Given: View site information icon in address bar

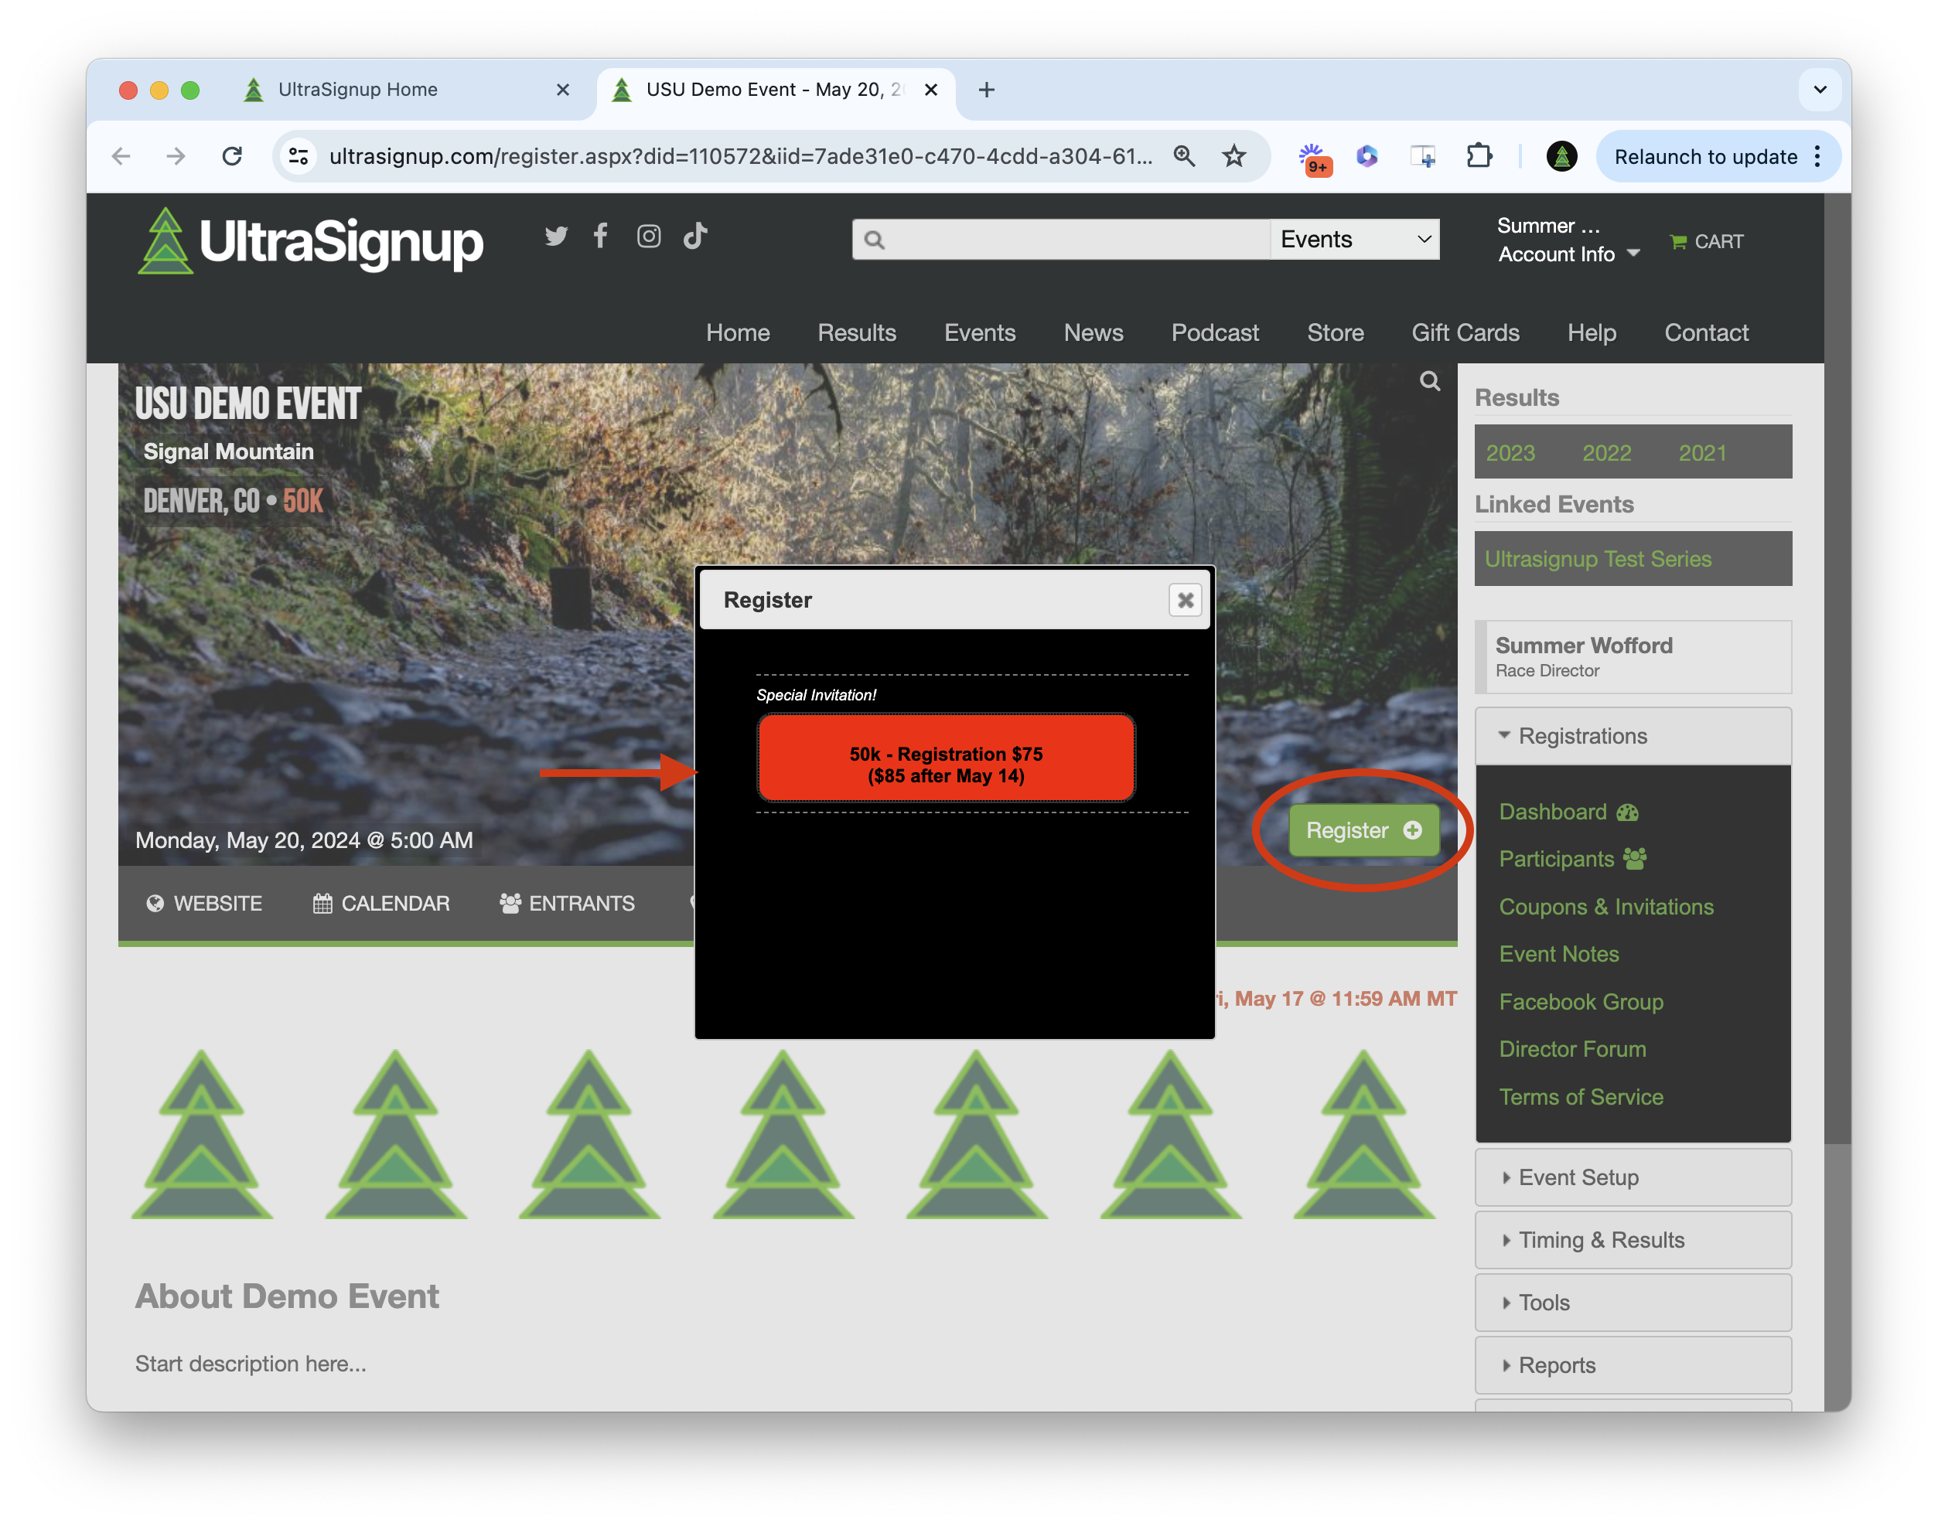Looking at the screenshot, I should point(299,156).
